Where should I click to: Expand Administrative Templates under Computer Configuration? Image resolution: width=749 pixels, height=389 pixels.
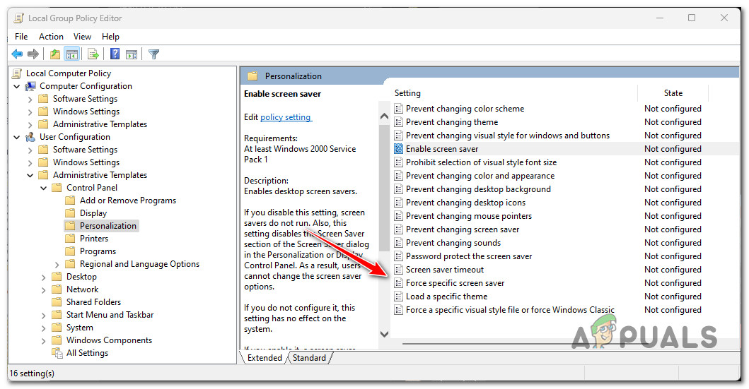point(30,124)
